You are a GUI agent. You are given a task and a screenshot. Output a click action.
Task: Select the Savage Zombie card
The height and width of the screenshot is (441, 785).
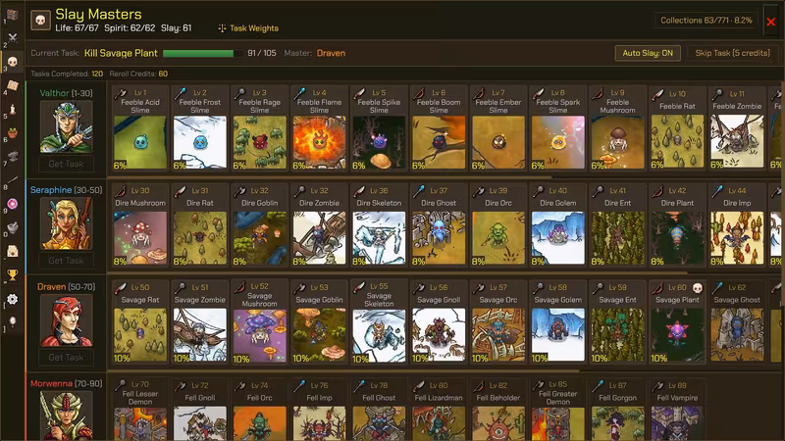coord(200,322)
